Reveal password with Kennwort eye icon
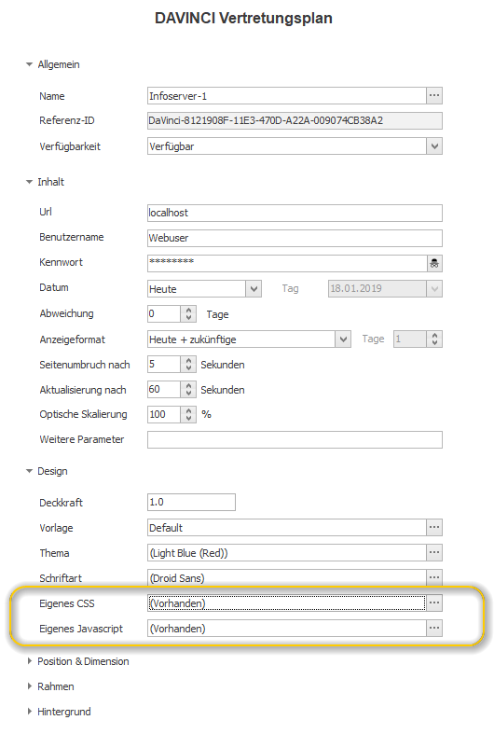 [x=434, y=263]
